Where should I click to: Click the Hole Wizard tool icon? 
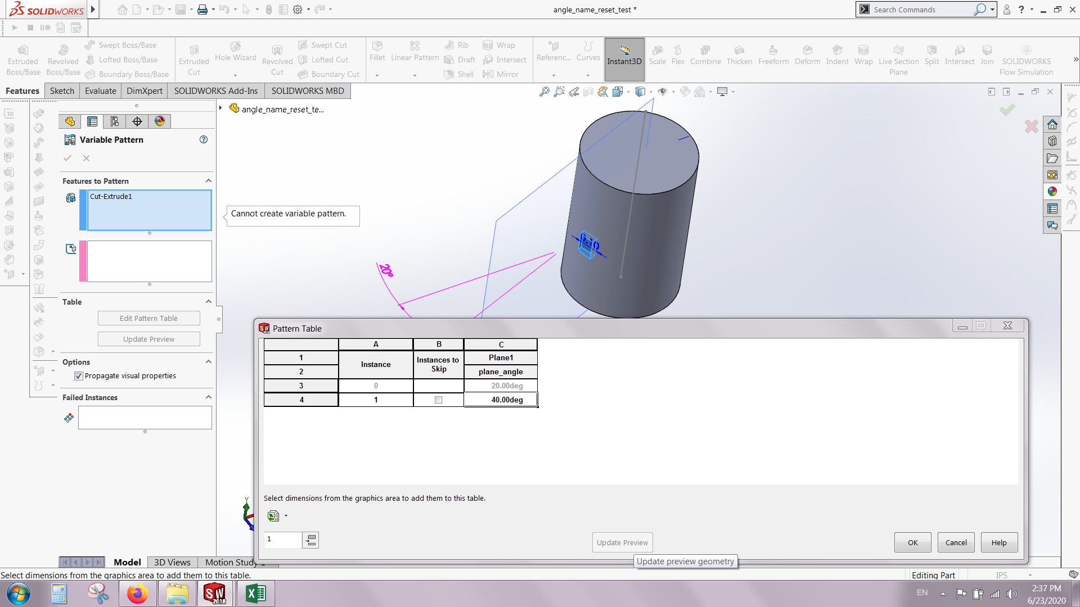[x=235, y=45]
